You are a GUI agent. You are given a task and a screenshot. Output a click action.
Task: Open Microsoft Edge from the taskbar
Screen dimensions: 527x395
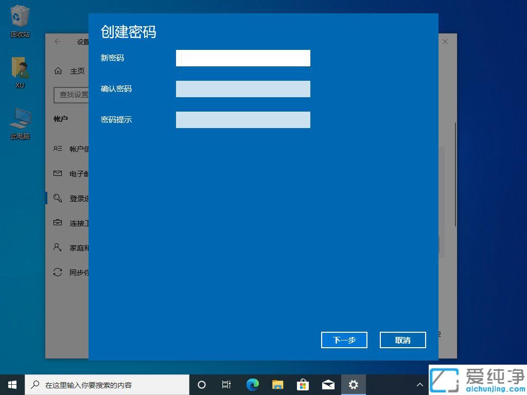coord(252,384)
